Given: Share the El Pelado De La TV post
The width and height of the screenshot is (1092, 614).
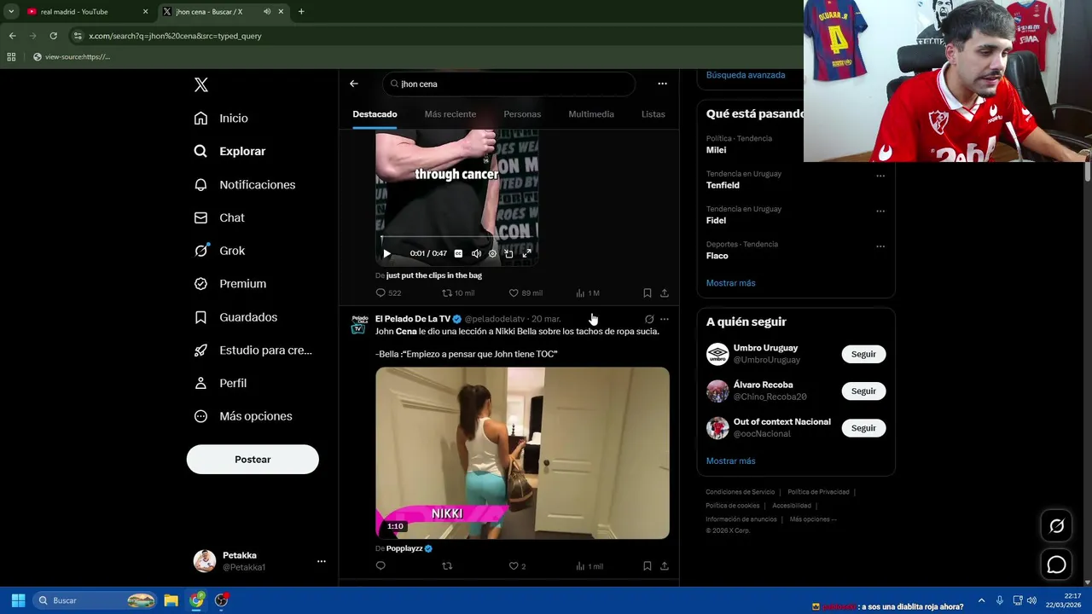Looking at the screenshot, I should pyautogui.click(x=665, y=566).
